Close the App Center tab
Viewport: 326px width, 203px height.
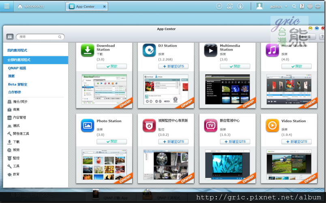[x=104, y=6]
